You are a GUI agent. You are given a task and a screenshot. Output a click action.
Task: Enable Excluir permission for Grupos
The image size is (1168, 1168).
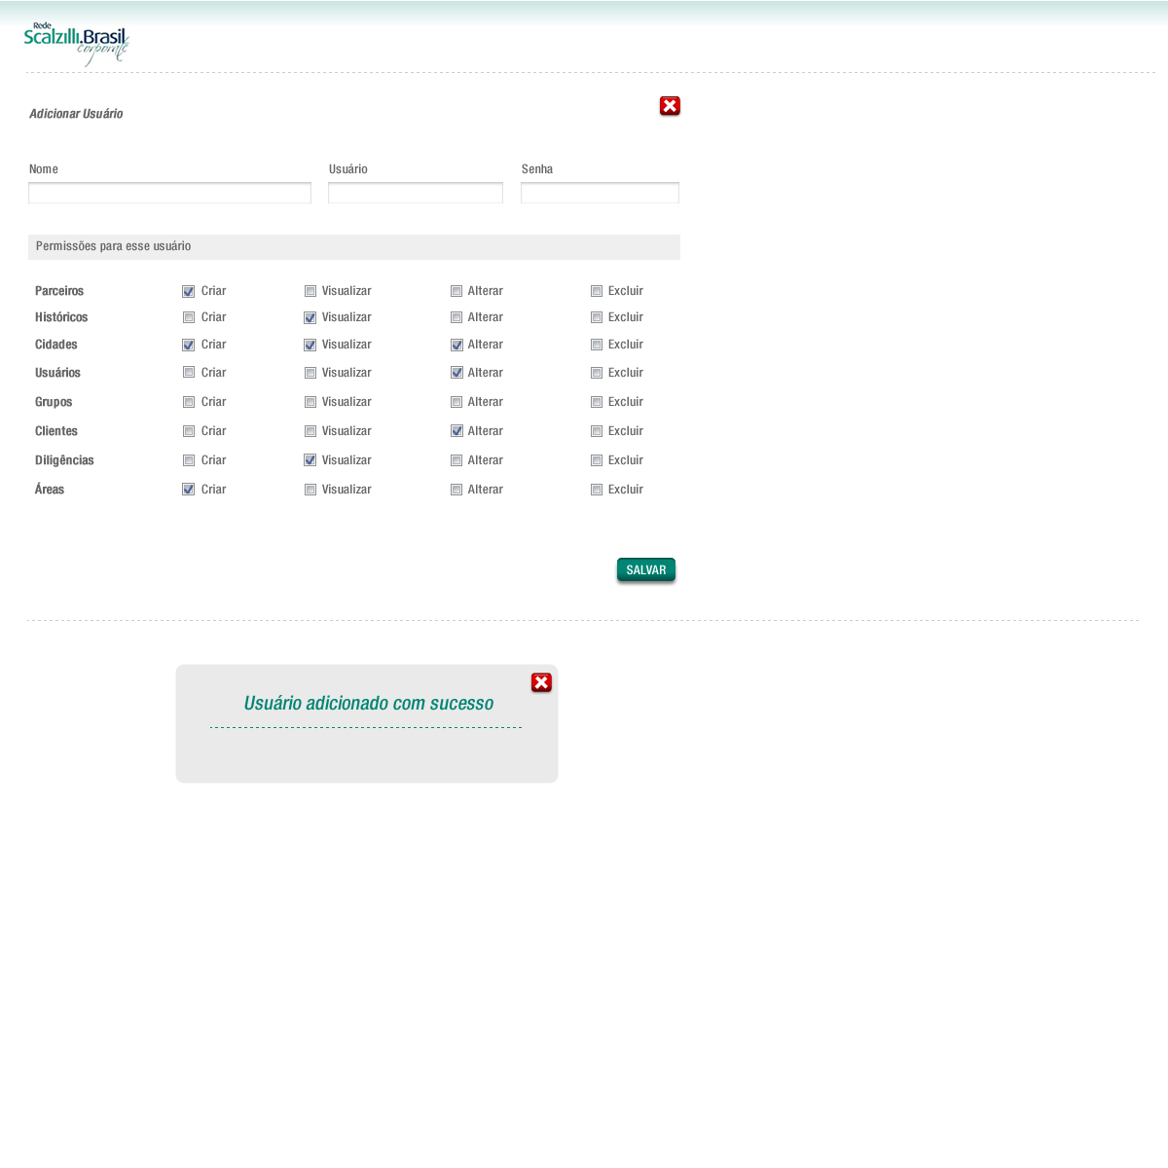(x=597, y=402)
